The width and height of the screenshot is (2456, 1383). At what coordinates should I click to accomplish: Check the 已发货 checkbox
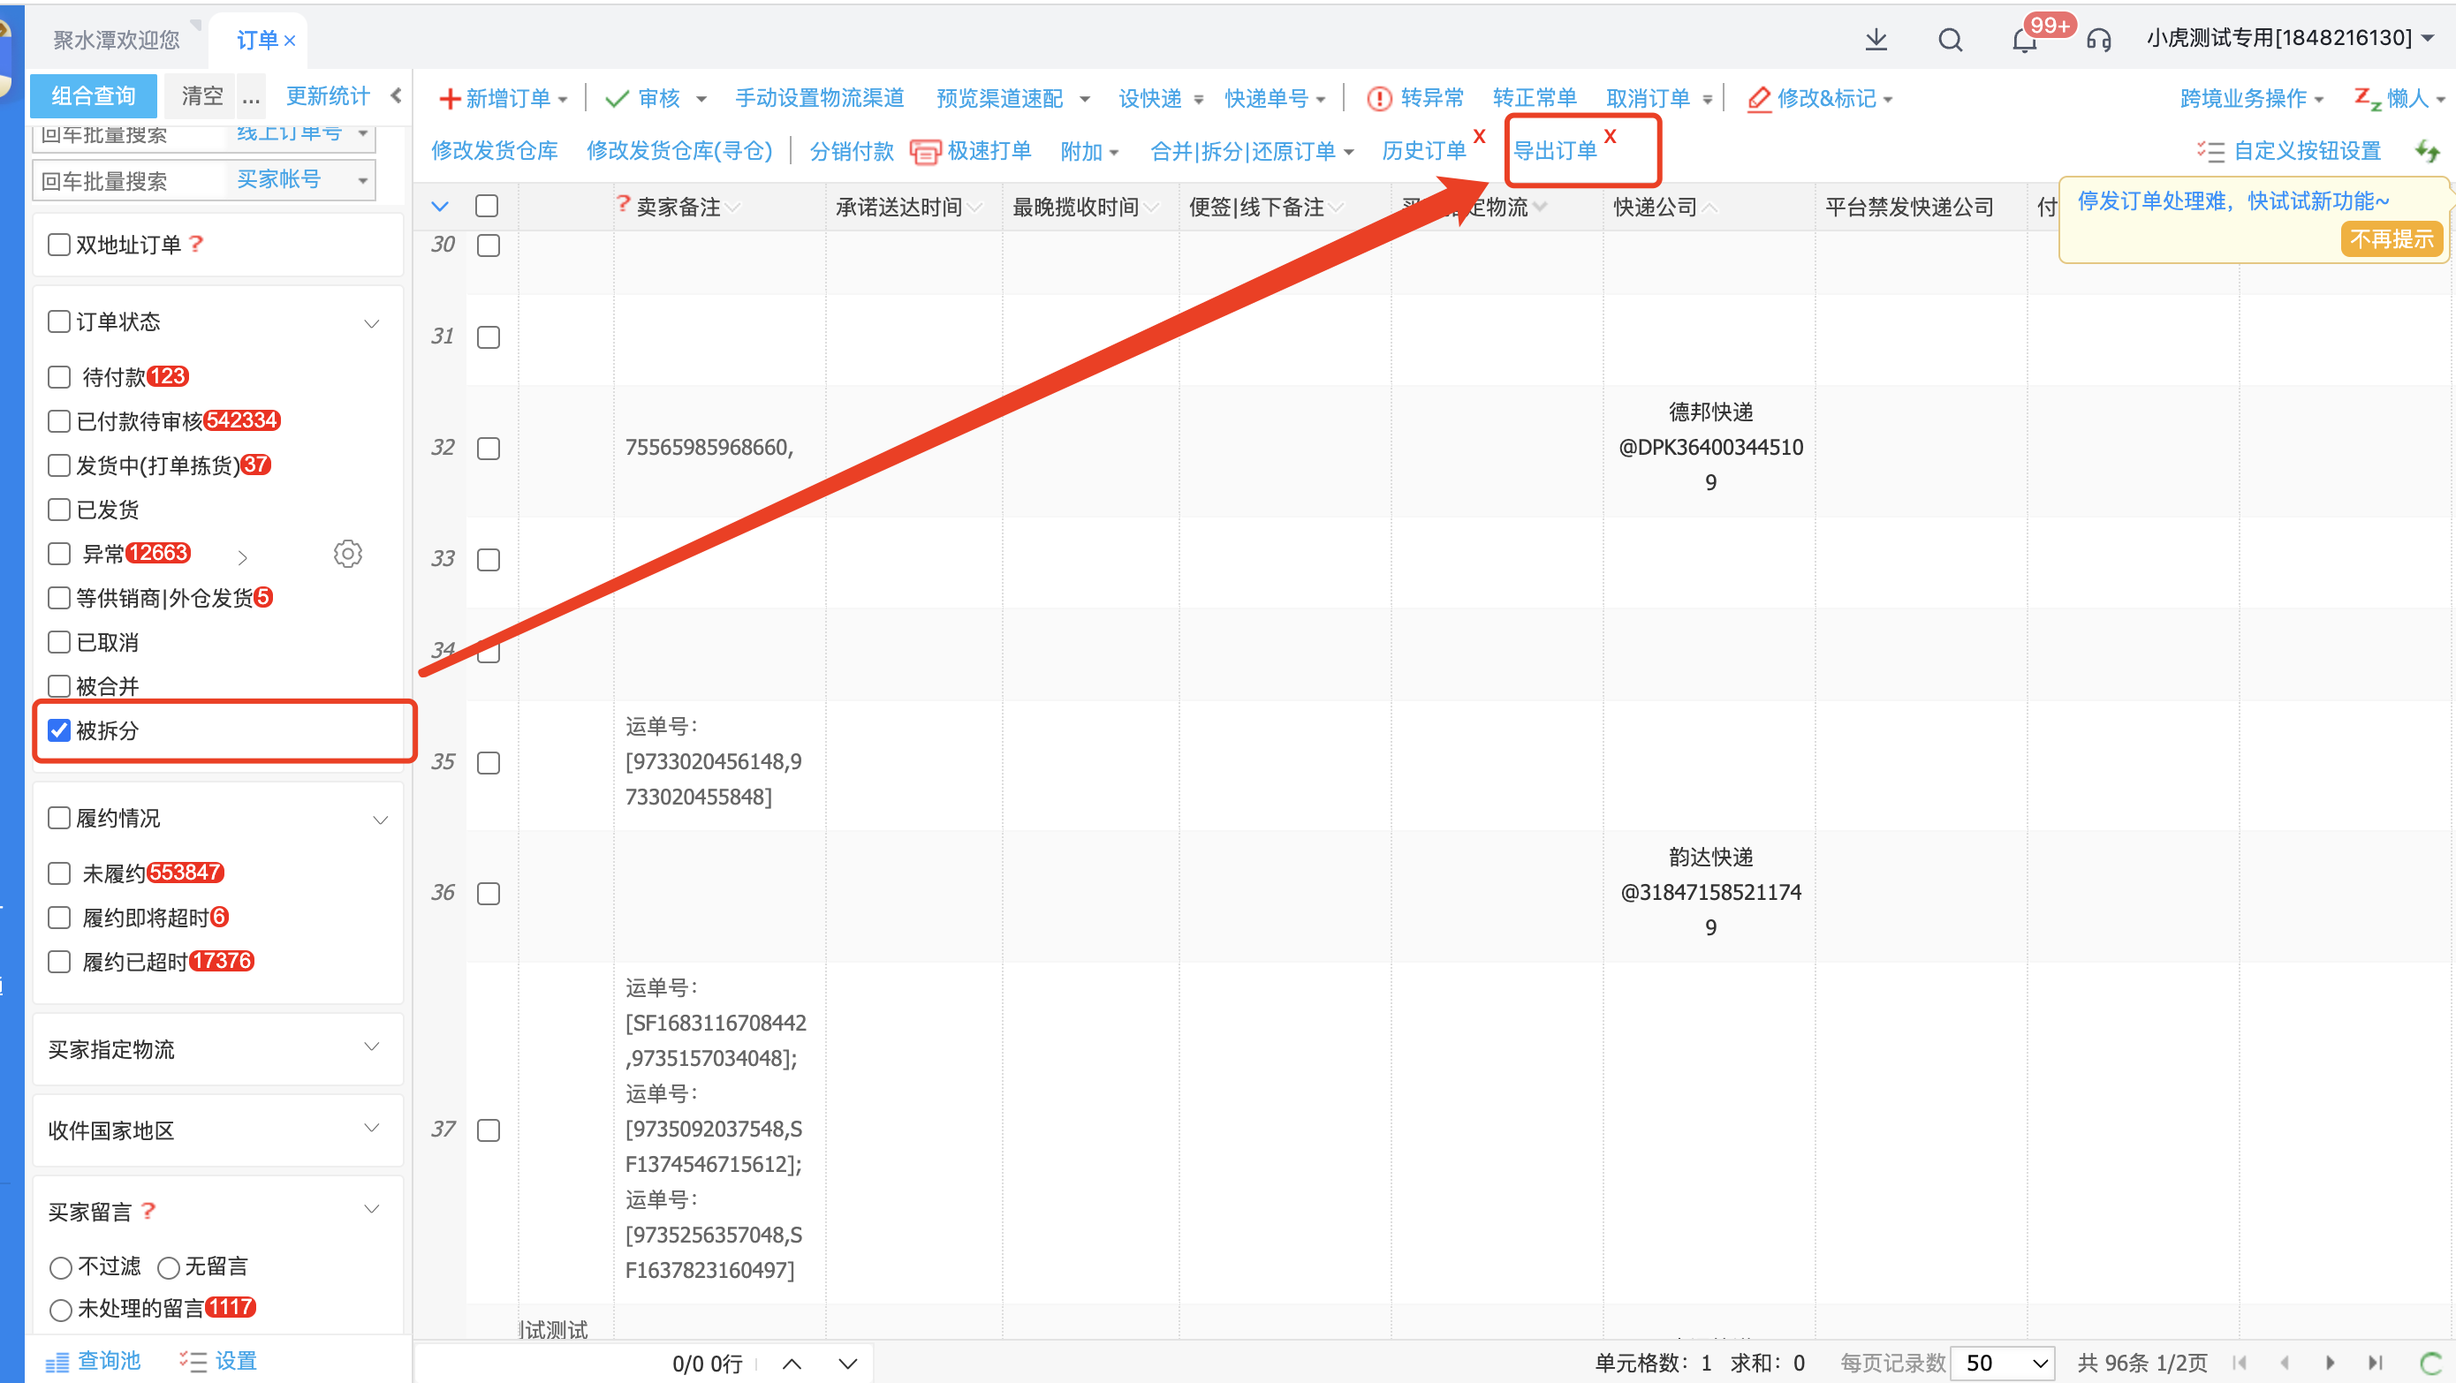[59, 510]
